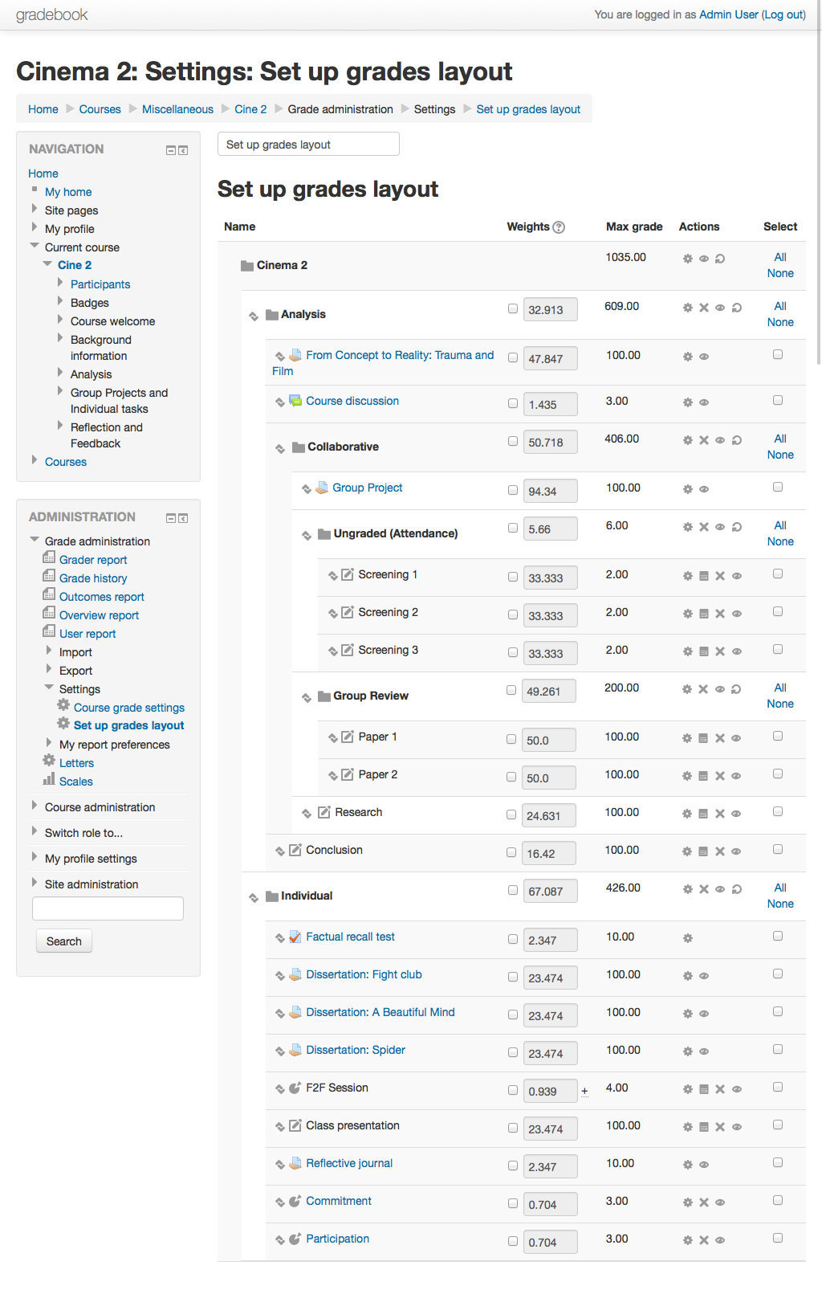Collapse Current course tree node

[35, 246]
